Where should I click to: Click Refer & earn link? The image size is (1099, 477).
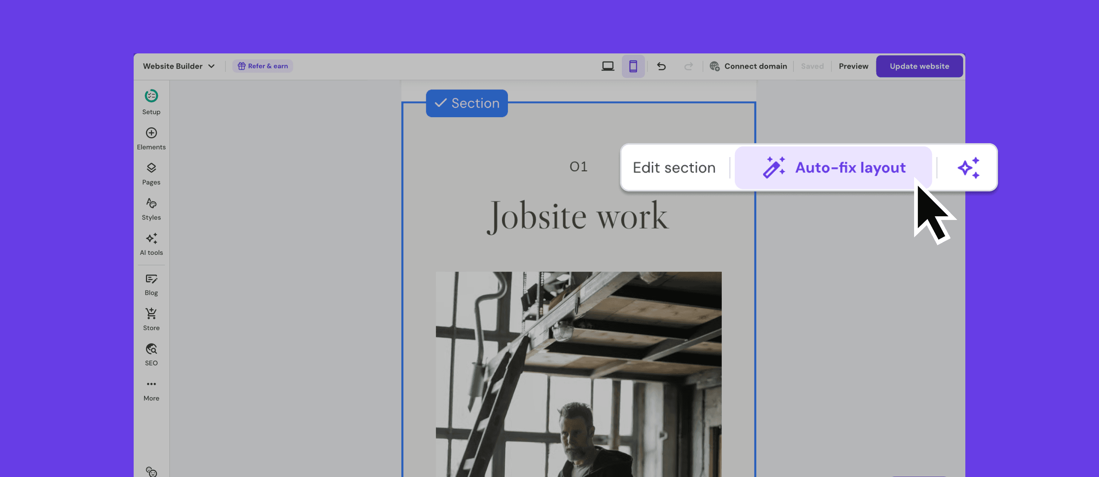pos(263,66)
